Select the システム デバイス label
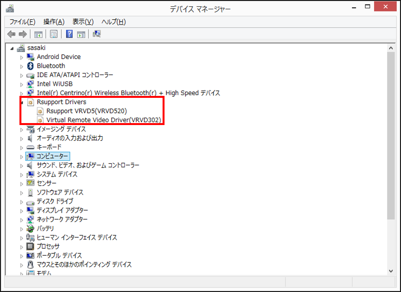401x292 pixels. click(x=57, y=174)
